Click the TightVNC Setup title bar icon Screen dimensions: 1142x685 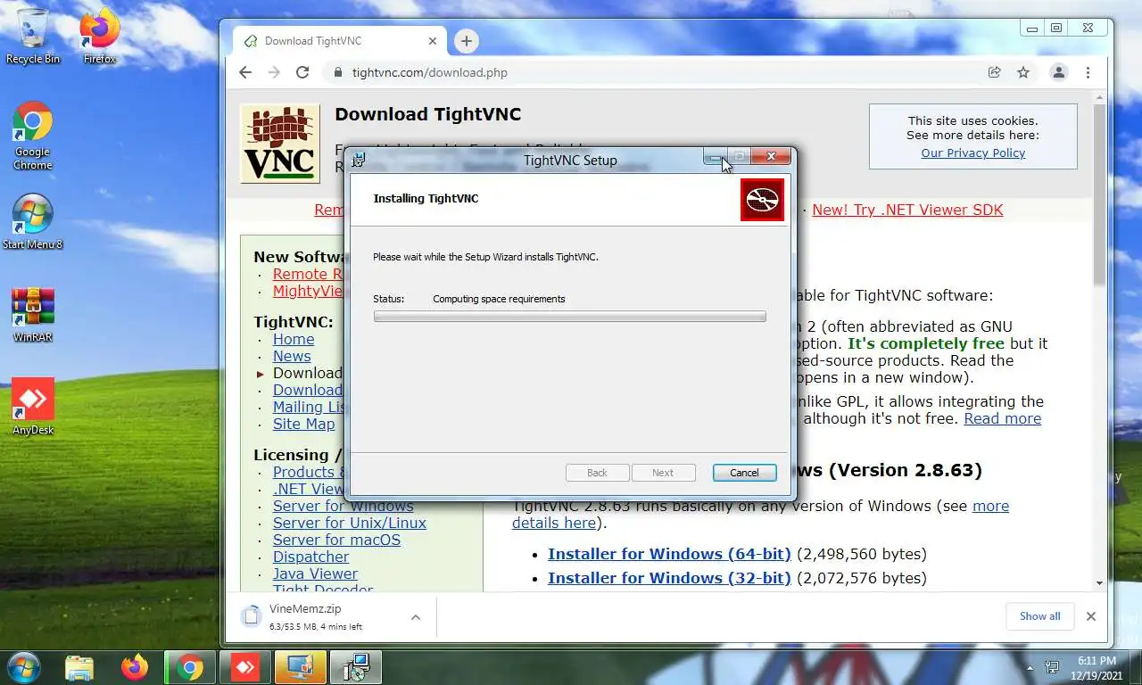tap(359, 161)
